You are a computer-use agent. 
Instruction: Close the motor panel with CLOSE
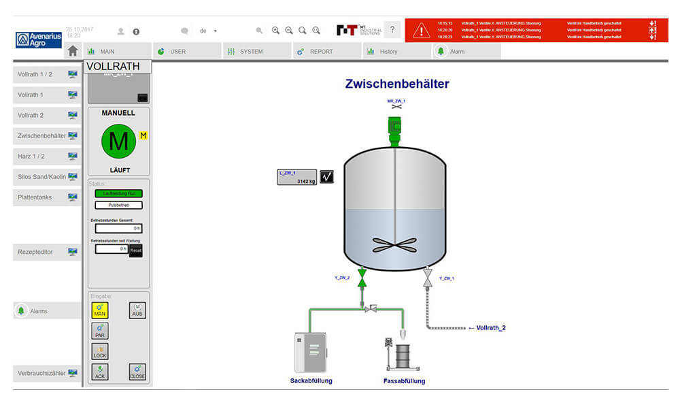point(137,372)
